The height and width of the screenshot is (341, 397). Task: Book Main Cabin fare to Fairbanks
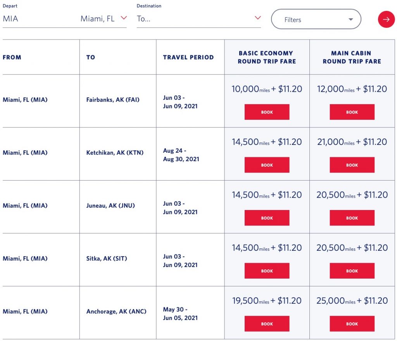[x=352, y=112]
